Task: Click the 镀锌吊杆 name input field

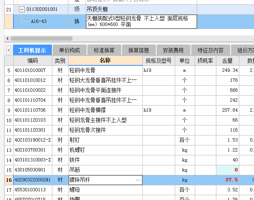Action: pos(106,180)
